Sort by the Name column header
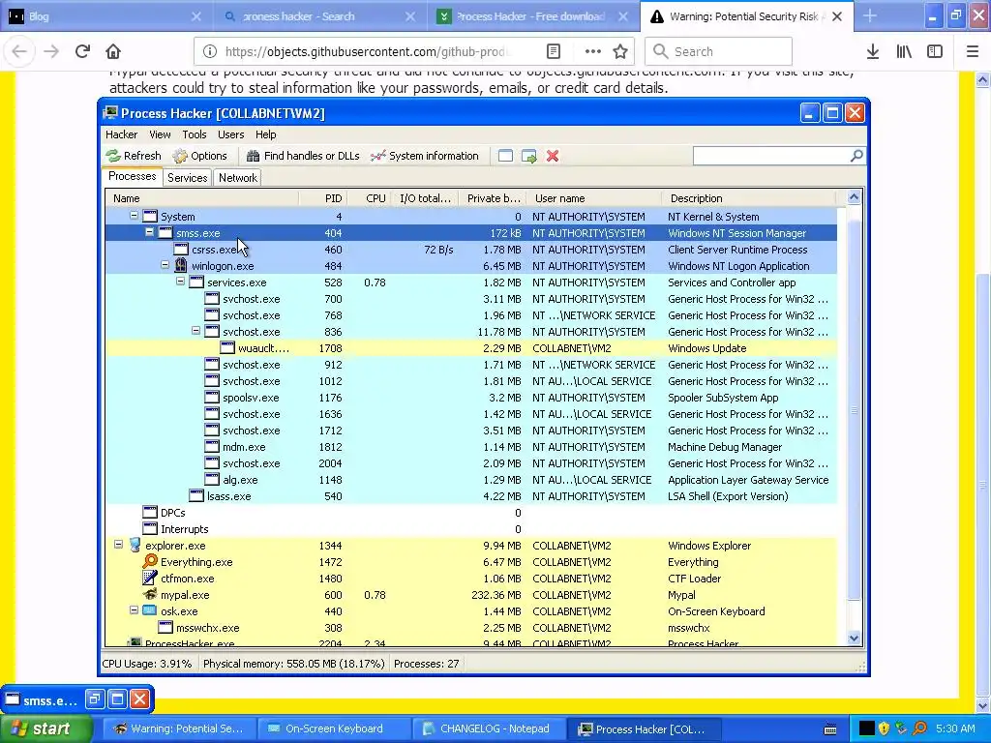The image size is (991, 743). coord(202,198)
